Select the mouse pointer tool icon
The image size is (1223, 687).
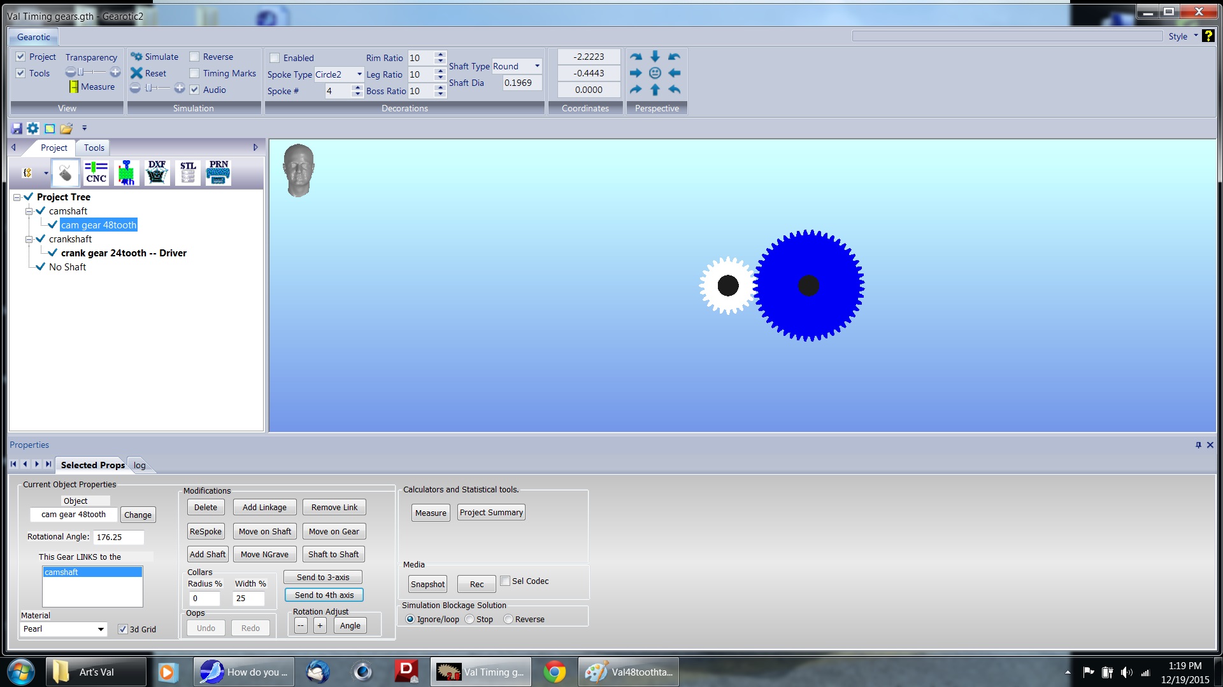click(x=65, y=172)
